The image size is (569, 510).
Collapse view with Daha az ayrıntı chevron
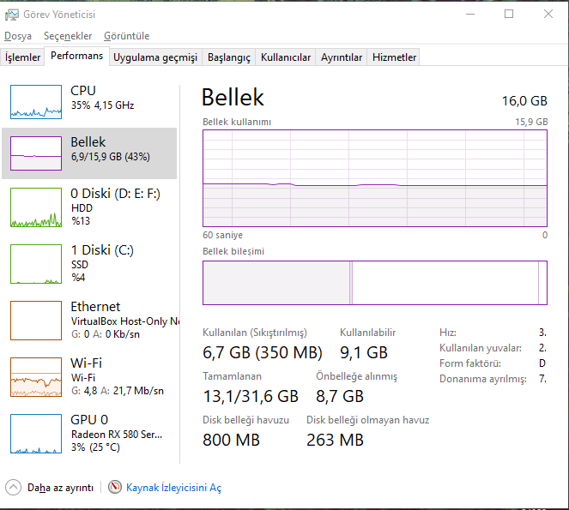point(13,487)
